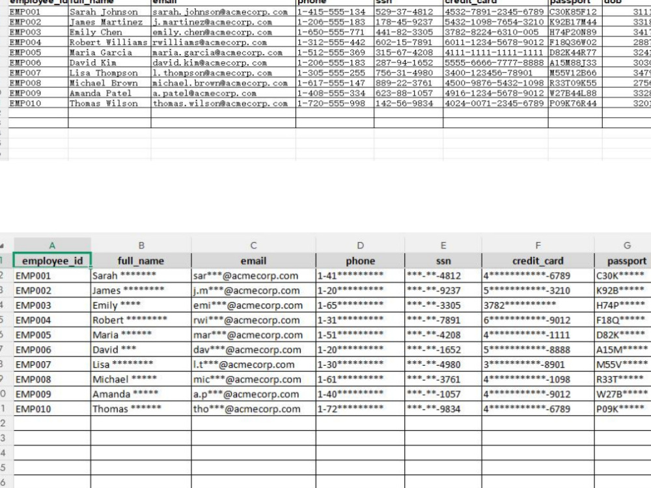Screen dimensions: 651x488
Task: Click masked name cell Sarah *******
Action: 141,275
